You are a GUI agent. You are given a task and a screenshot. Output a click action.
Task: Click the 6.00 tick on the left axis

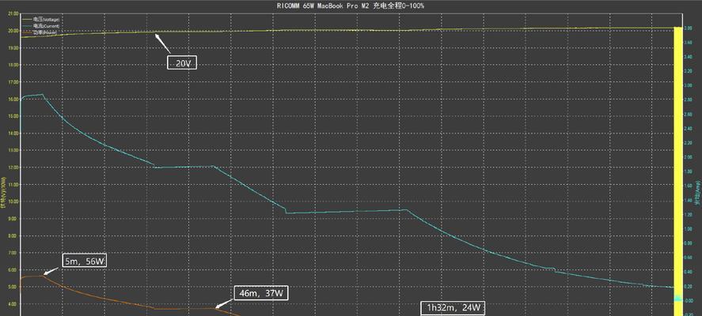[x=13, y=270]
